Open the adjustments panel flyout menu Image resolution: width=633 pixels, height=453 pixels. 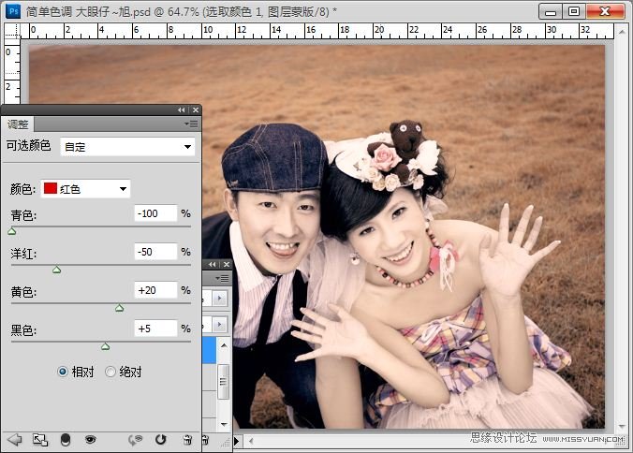(x=191, y=124)
